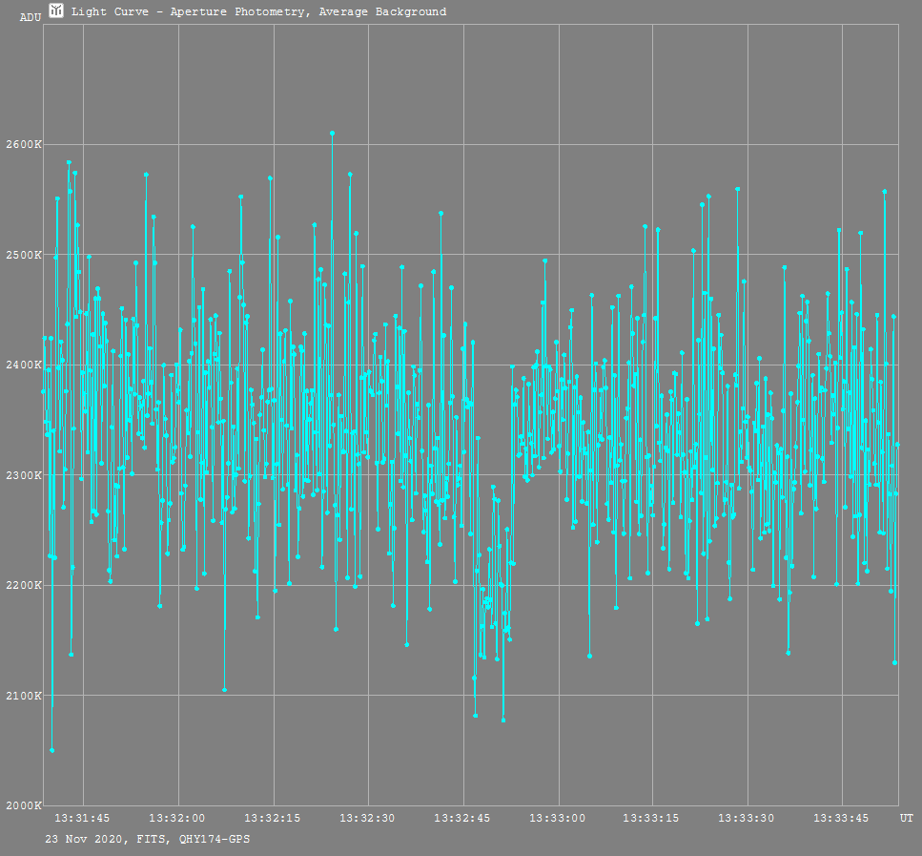This screenshot has height=856, width=922.
Task: Click the 13:32:45 time axis label
Action: (462, 819)
